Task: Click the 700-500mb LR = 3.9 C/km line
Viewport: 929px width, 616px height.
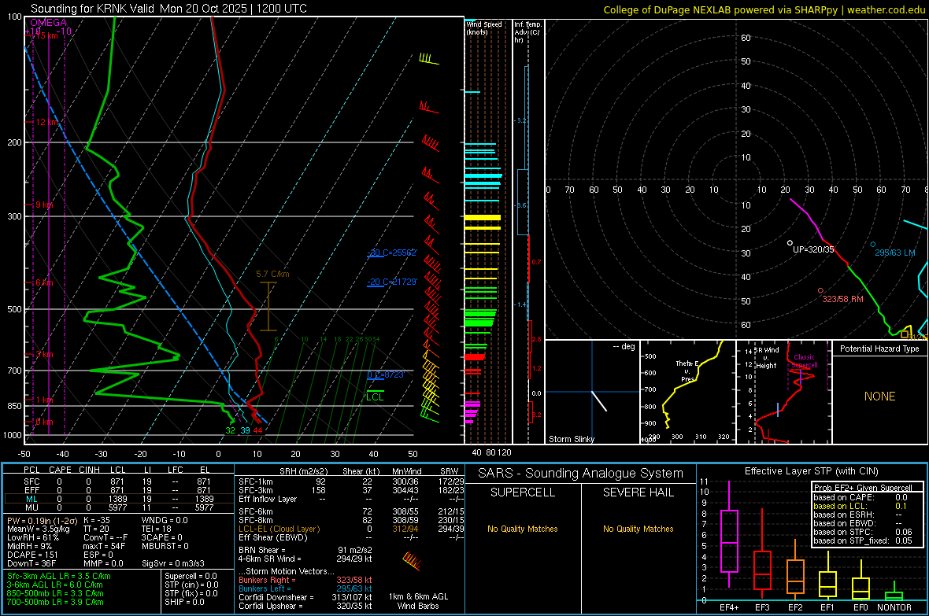Action: pos(55,602)
